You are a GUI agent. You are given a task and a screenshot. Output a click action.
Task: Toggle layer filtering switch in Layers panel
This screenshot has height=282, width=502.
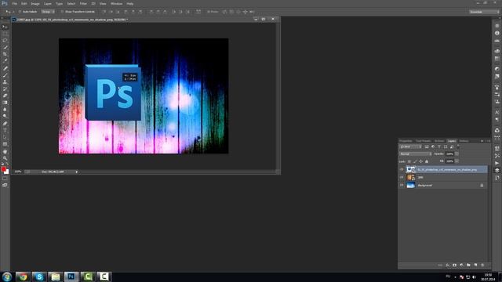(458, 146)
